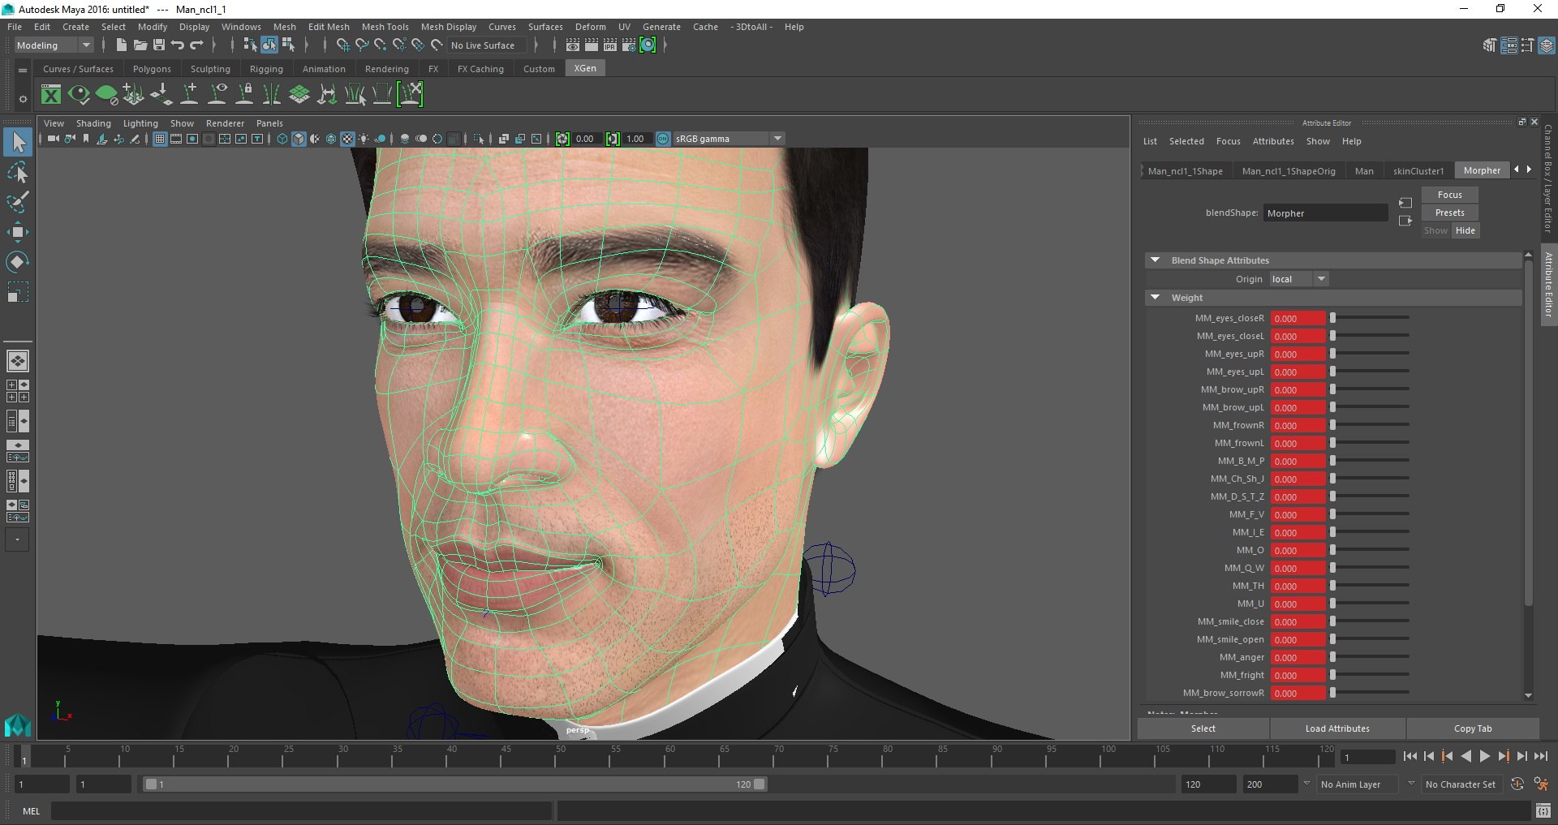Viewport: 1558px width, 825px height.
Task: Adjust the MM_smile_open weight slider
Action: point(1370,639)
